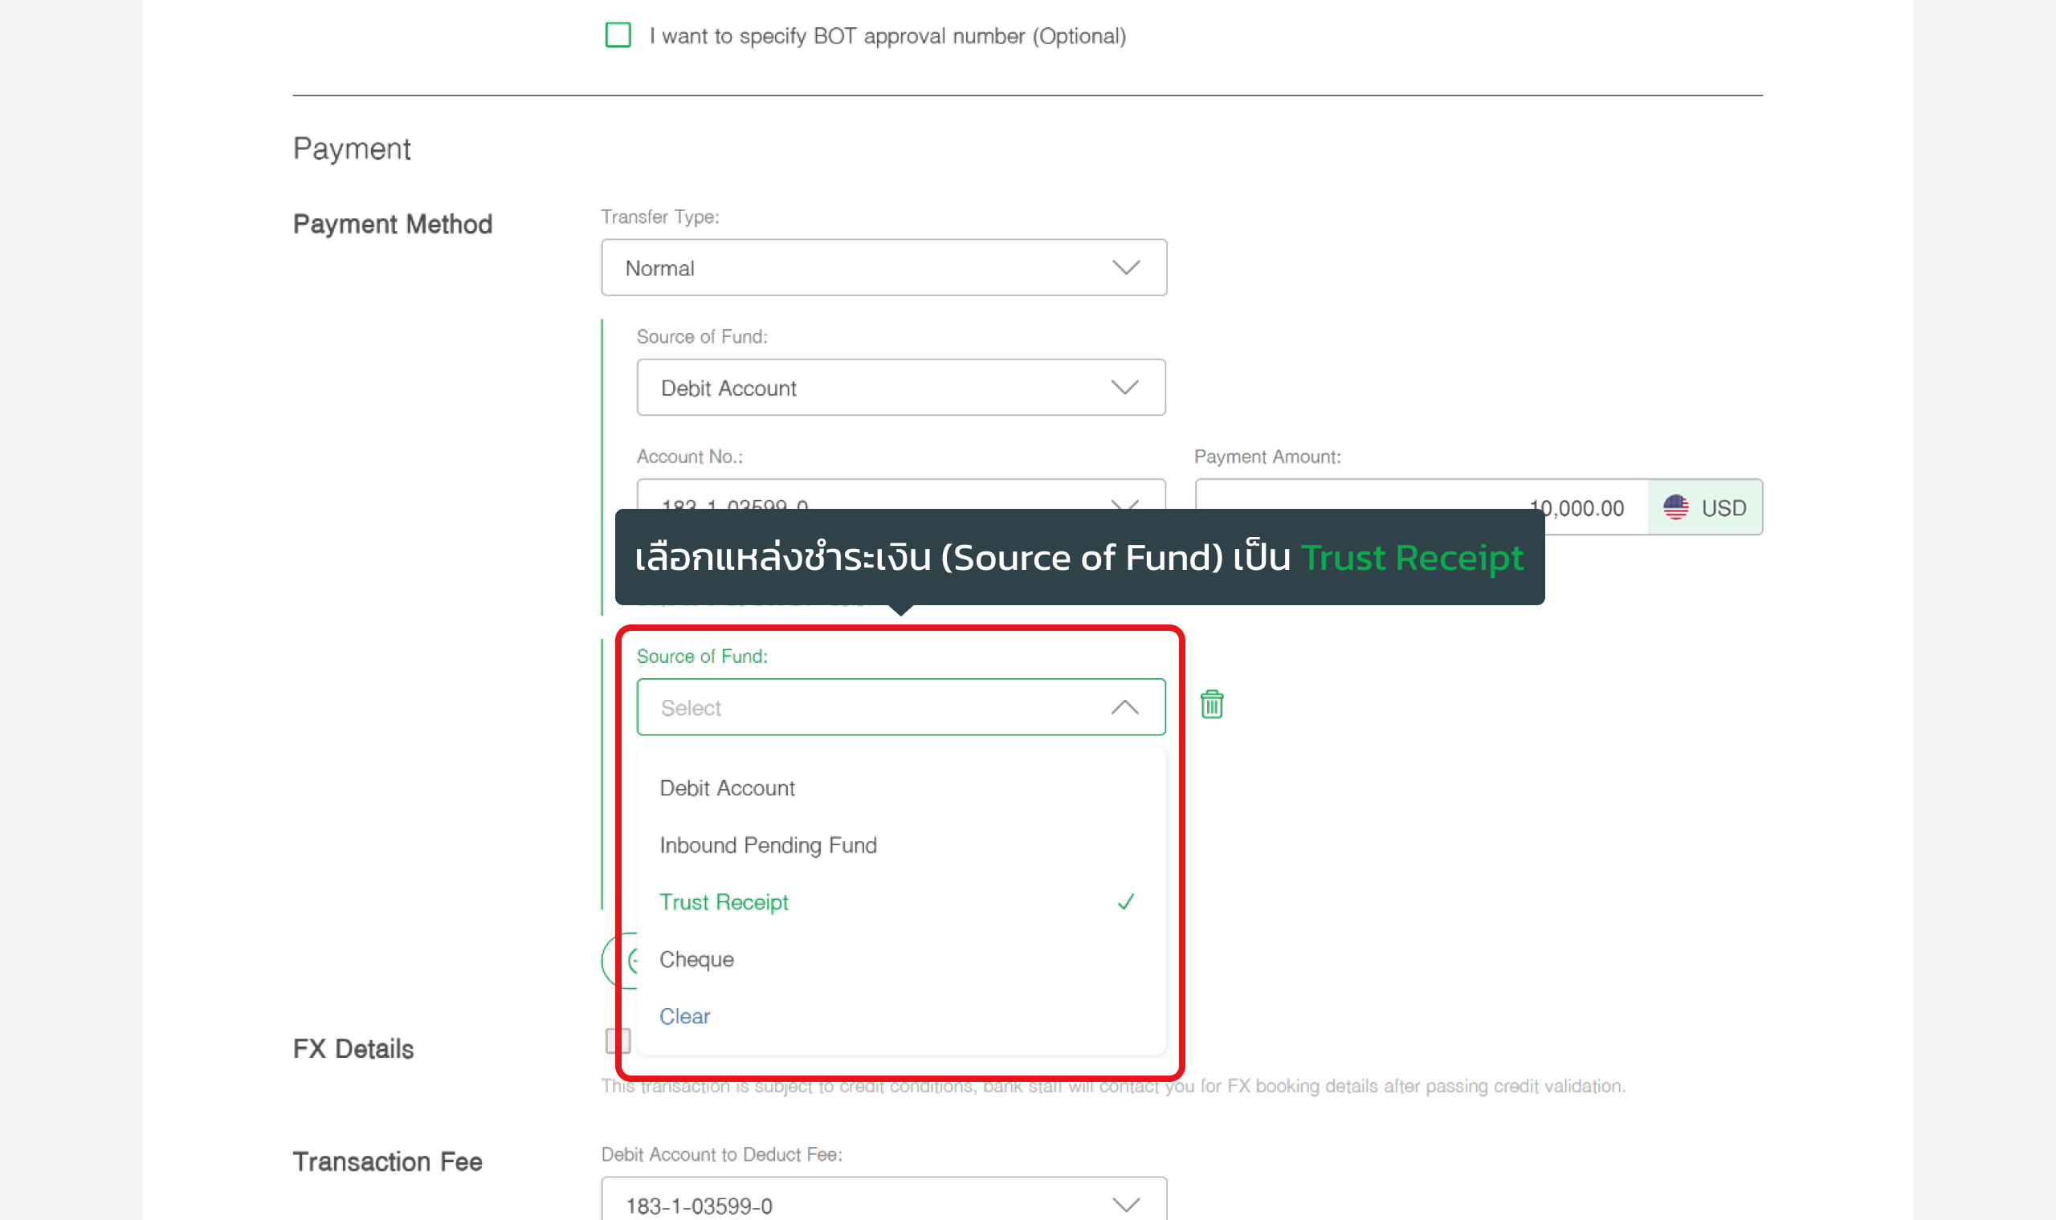The height and width of the screenshot is (1220, 2056).
Task: Click the 10,000.00 amount value
Action: [x=1577, y=508]
